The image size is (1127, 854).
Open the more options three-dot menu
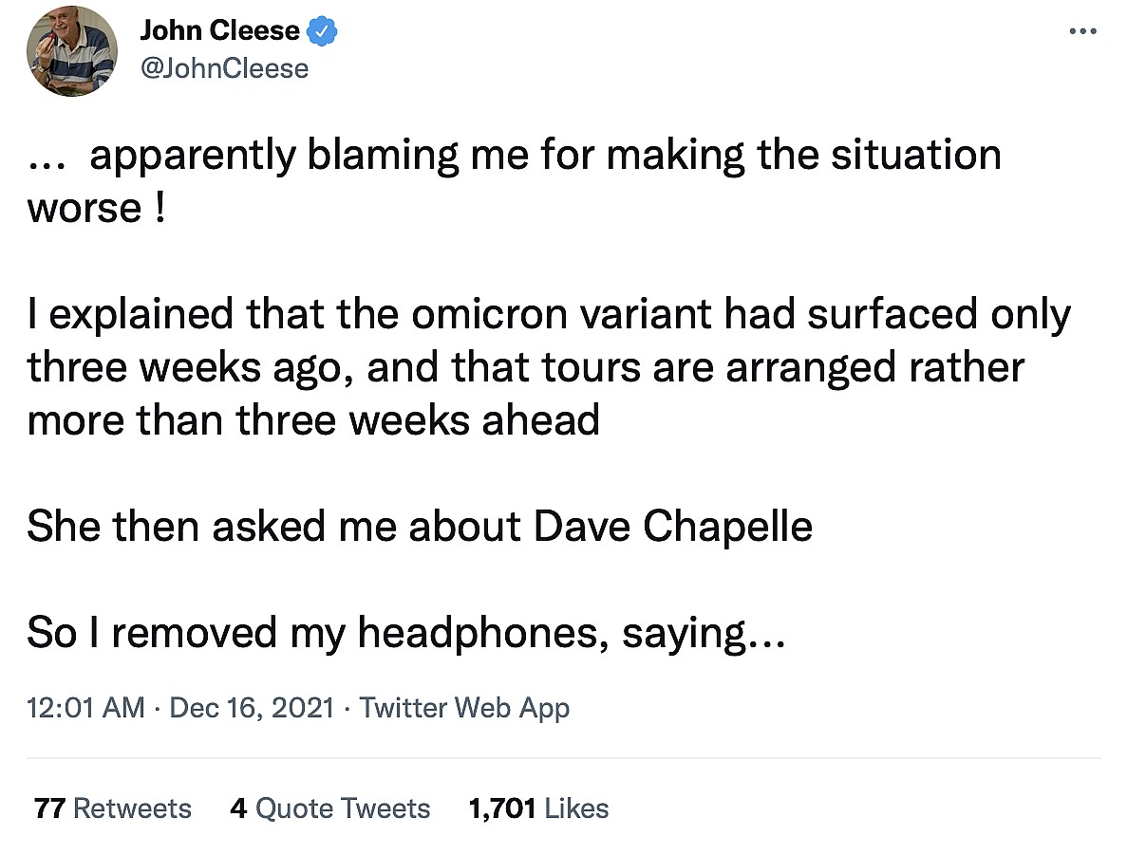point(1082,31)
